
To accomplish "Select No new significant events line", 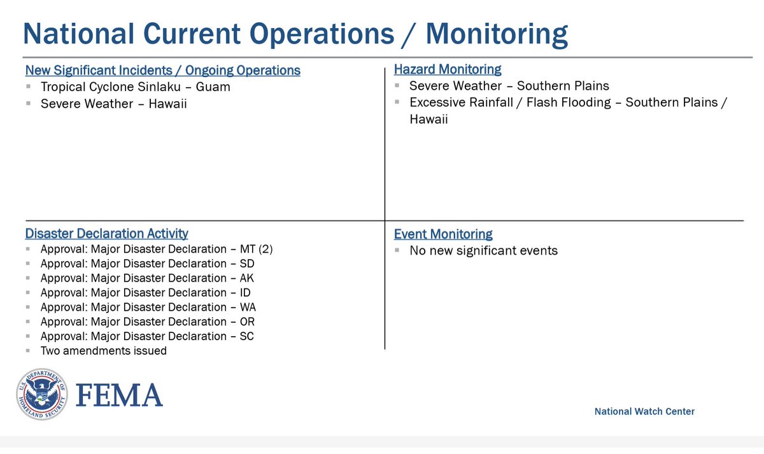I will coord(484,251).
